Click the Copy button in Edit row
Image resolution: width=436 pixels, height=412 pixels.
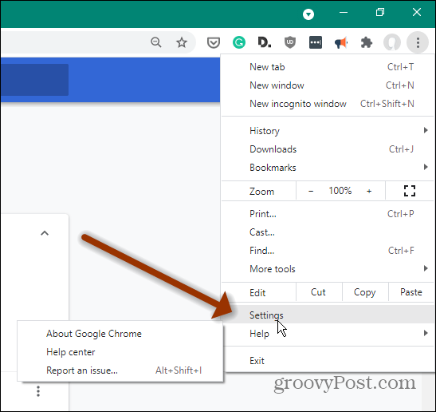point(365,292)
